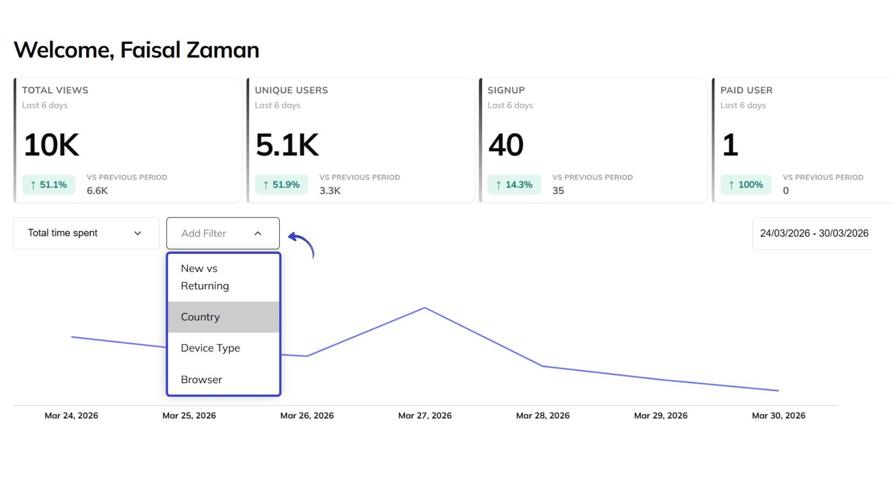
Task: Select Country from the filter menu
Action: tap(200, 317)
